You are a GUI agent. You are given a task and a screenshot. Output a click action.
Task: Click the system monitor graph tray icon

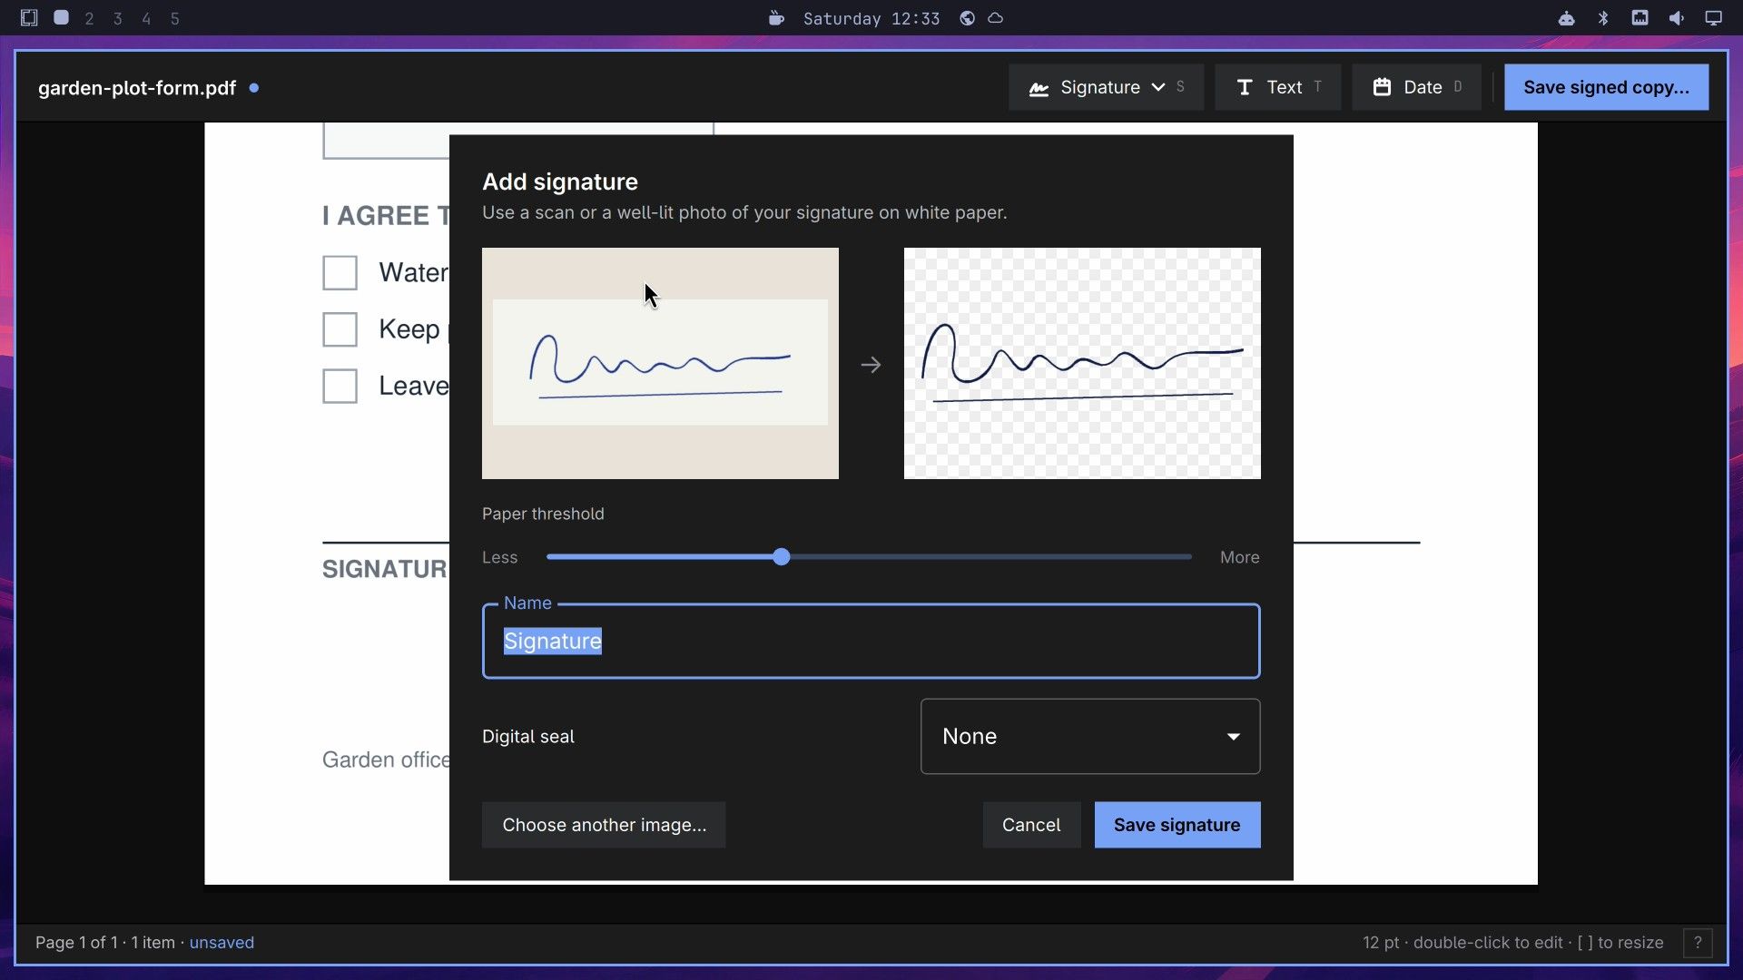(1640, 18)
